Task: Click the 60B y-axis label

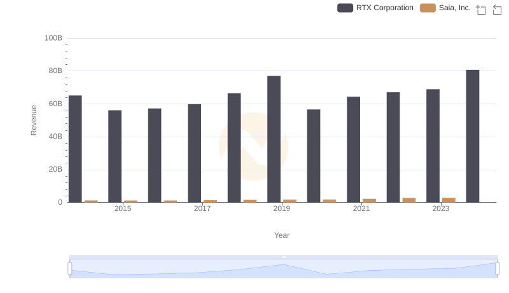Action: click(55, 104)
